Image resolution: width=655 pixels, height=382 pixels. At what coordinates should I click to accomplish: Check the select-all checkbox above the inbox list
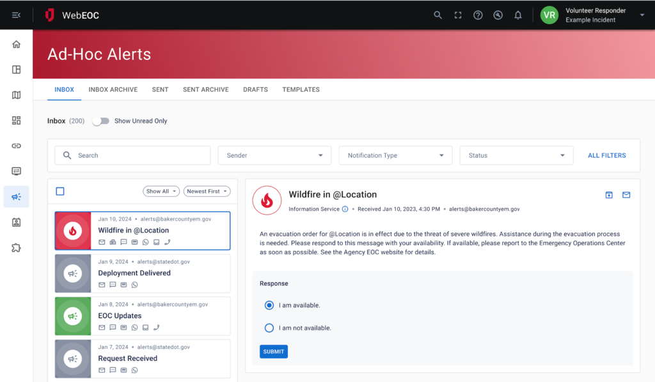pos(61,191)
